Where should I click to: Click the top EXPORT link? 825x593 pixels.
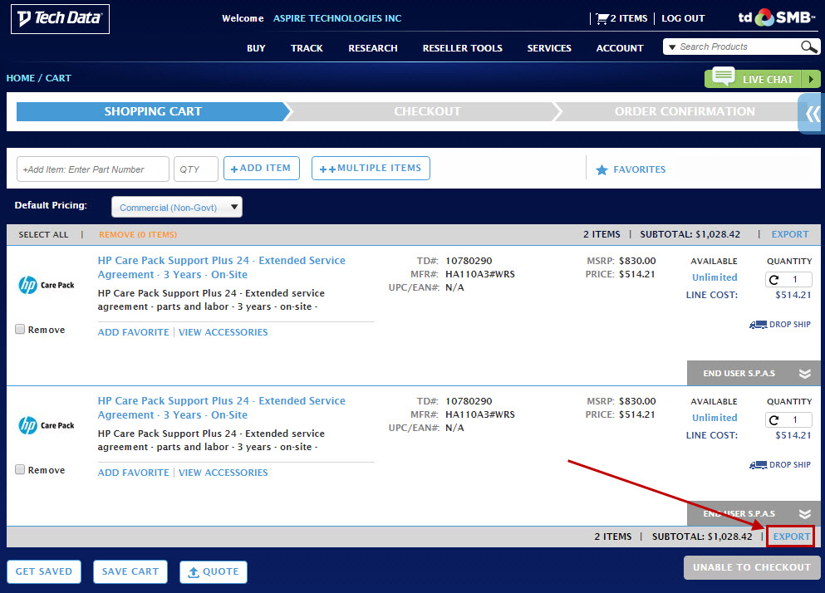pos(790,235)
